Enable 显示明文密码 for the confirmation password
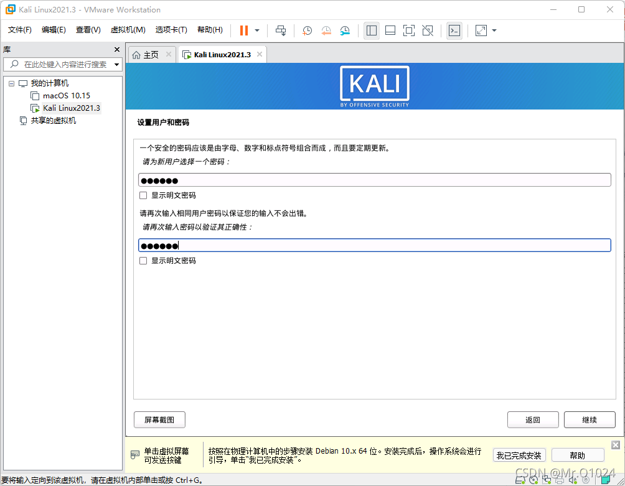The width and height of the screenshot is (625, 486). point(143,261)
